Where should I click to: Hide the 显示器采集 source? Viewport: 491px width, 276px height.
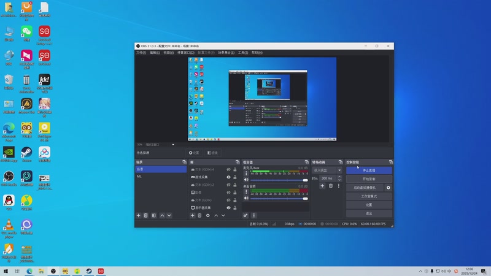tap(228, 208)
